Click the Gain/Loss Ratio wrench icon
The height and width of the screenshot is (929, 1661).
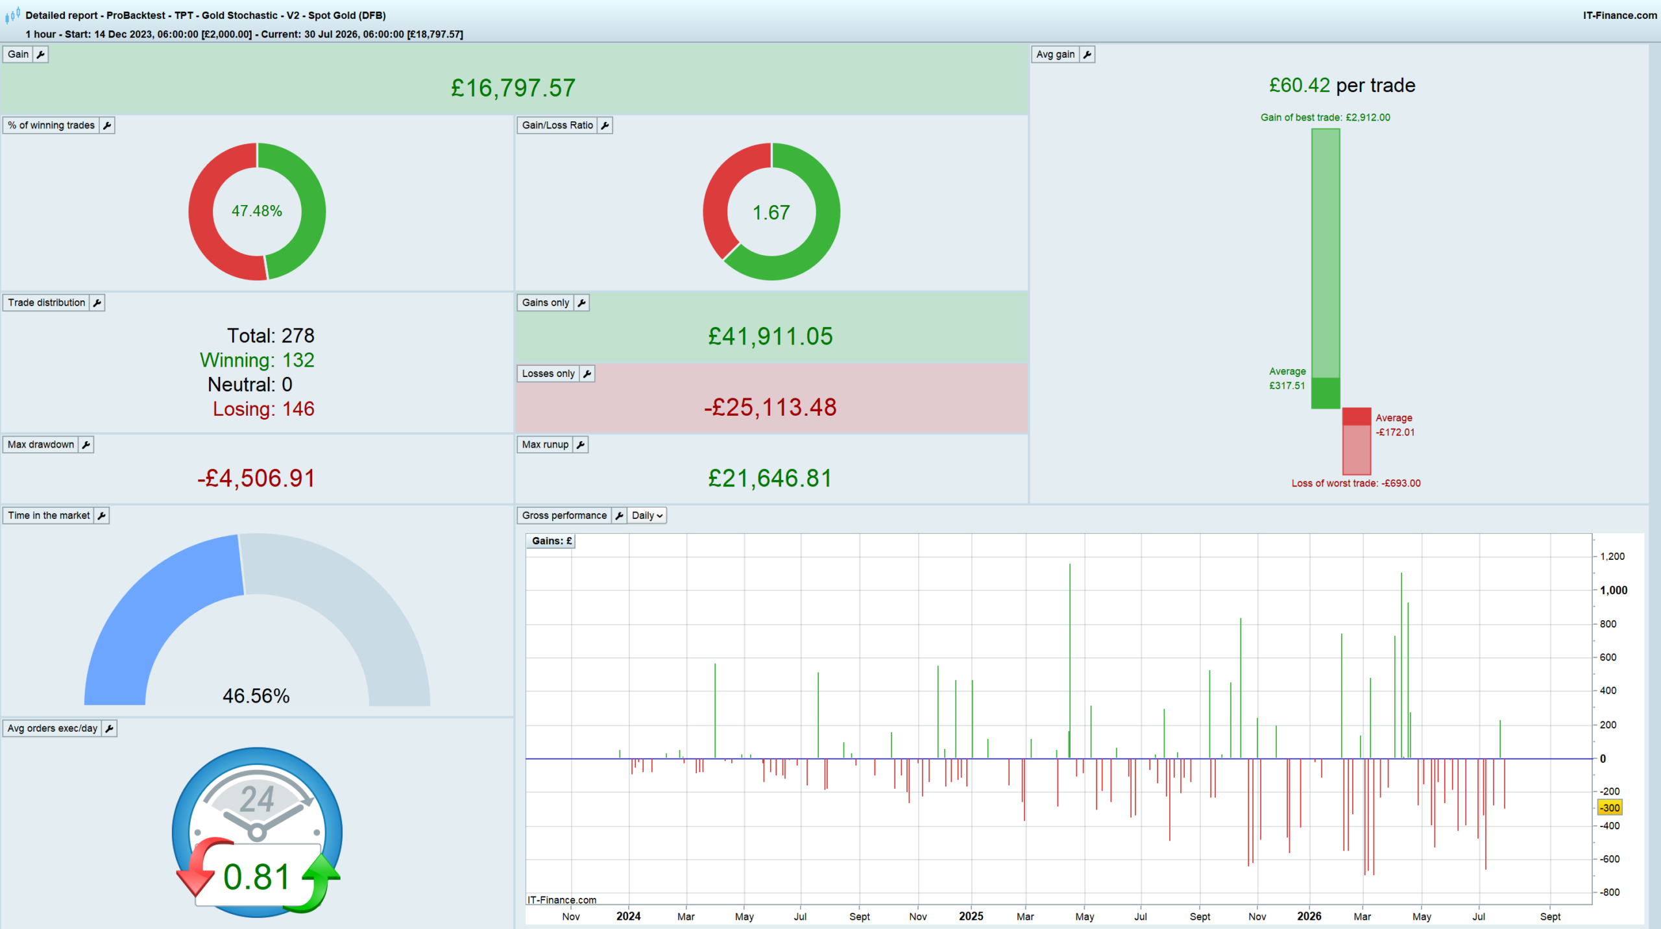tap(605, 125)
